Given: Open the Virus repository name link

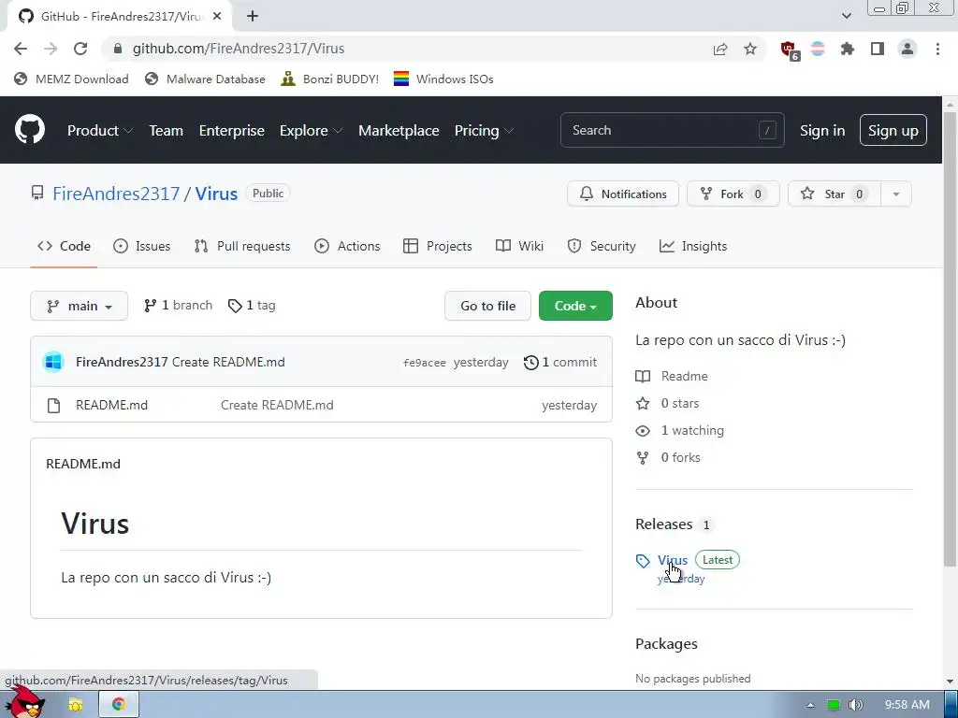Looking at the screenshot, I should 216,194.
